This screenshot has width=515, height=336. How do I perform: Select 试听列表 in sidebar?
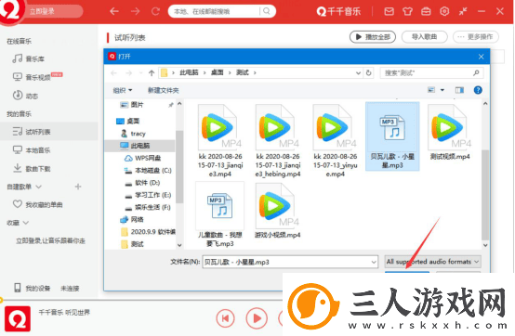[48, 132]
